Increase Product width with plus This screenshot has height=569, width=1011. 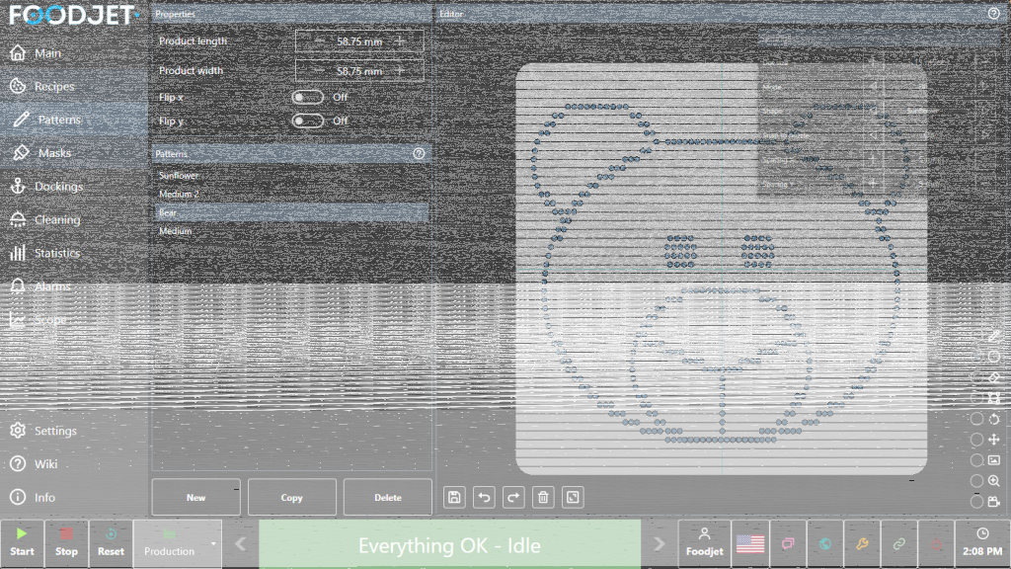click(400, 71)
